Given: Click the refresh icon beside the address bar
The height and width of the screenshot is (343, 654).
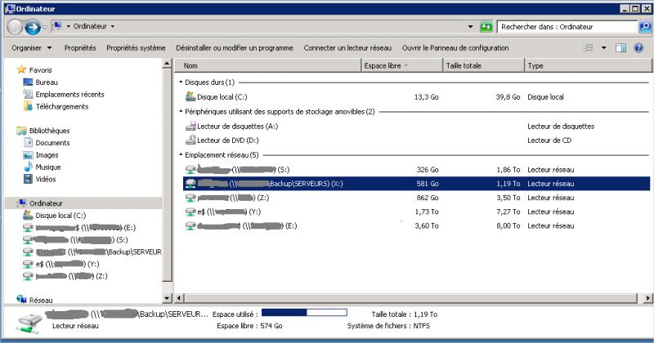Looking at the screenshot, I should (486, 27).
